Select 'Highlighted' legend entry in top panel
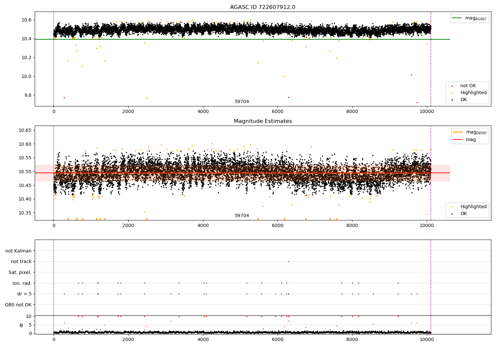This screenshot has height=347, width=496. coord(473,93)
